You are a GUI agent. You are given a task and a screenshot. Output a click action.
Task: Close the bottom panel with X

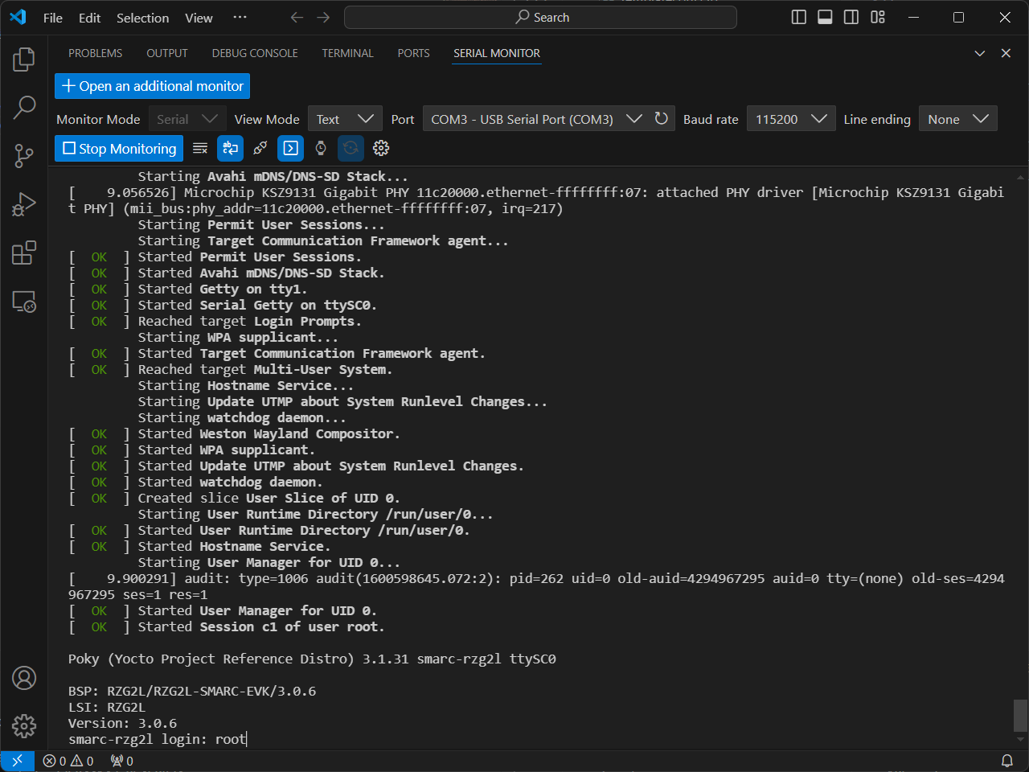coord(1006,53)
